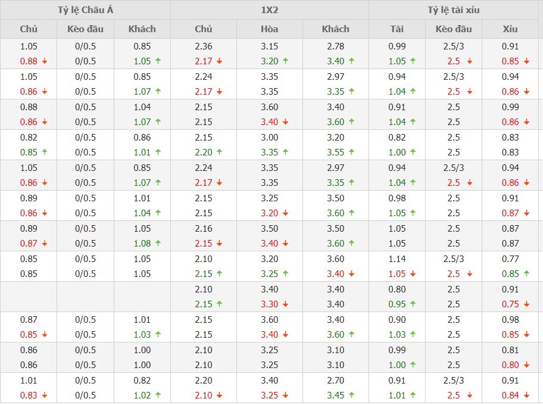This screenshot has height=405, width=543.
Task: Select the down arrow beside red 0.80
Action: tap(526, 364)
